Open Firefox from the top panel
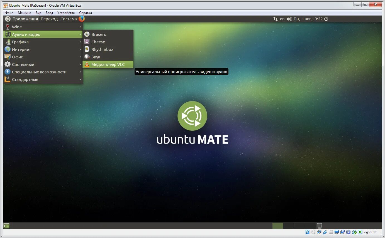Viewport: 385px width, 238px height. coord(81,19)
